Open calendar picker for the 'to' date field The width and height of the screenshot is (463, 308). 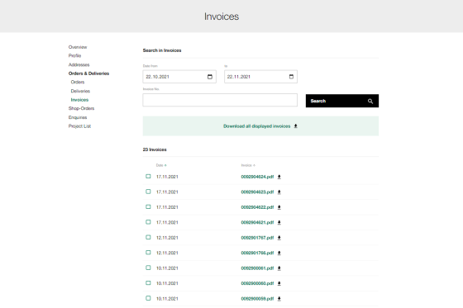click(291, 77)
